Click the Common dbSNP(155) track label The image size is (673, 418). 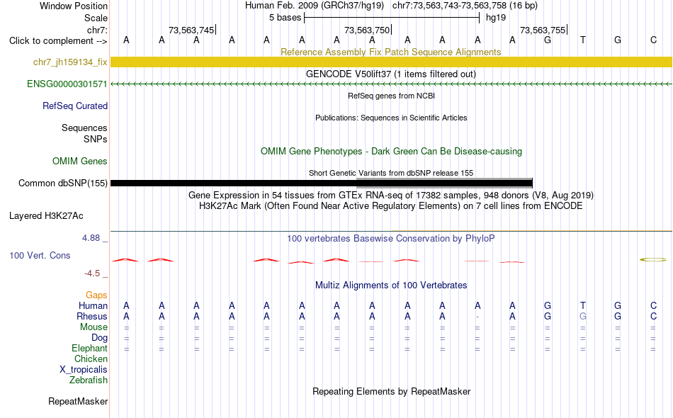pos(63,183)
